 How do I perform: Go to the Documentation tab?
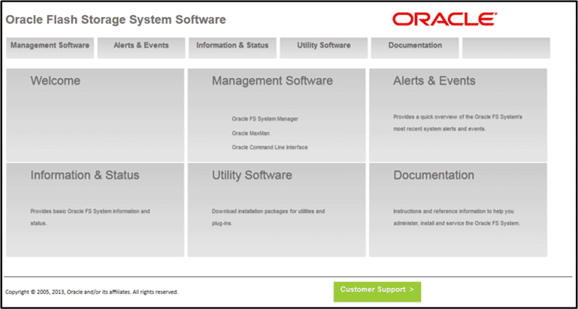coord(415,47)
